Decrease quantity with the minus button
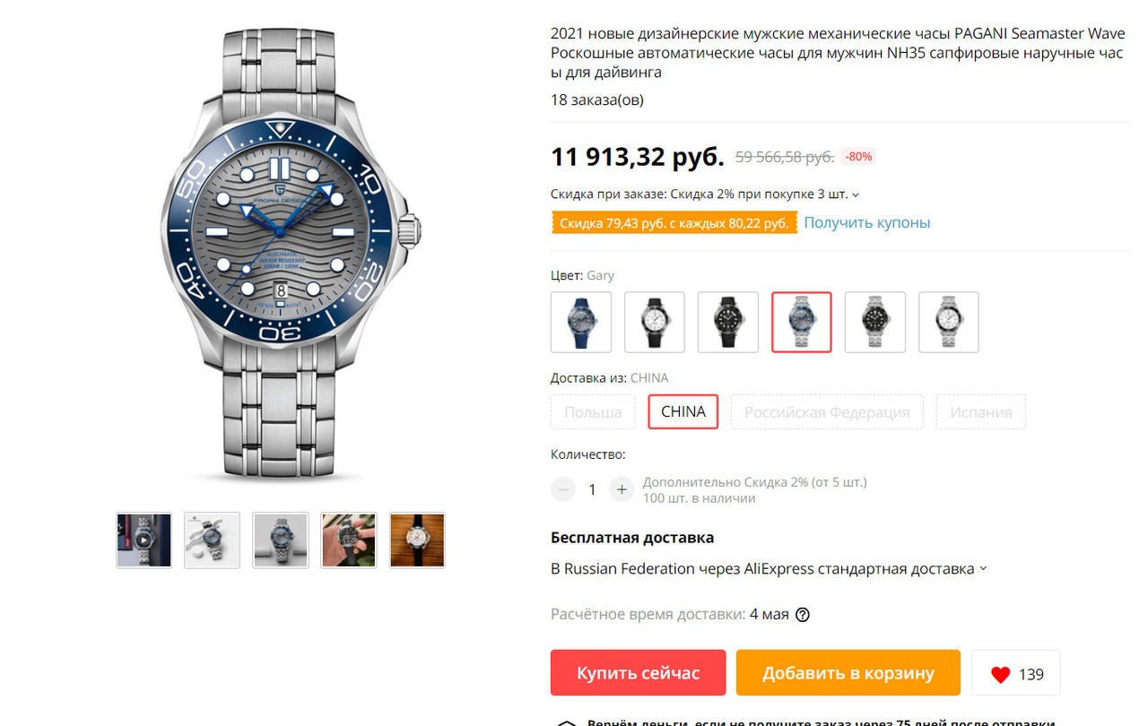 pos(563,489)
